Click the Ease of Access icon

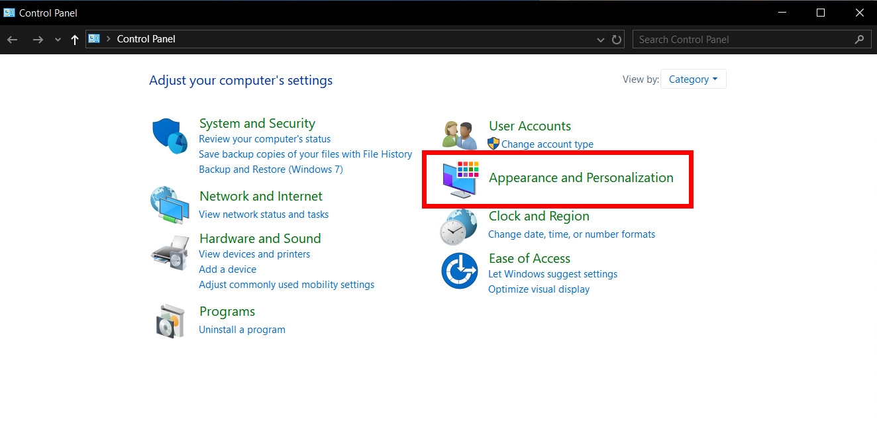coord(460,271)
